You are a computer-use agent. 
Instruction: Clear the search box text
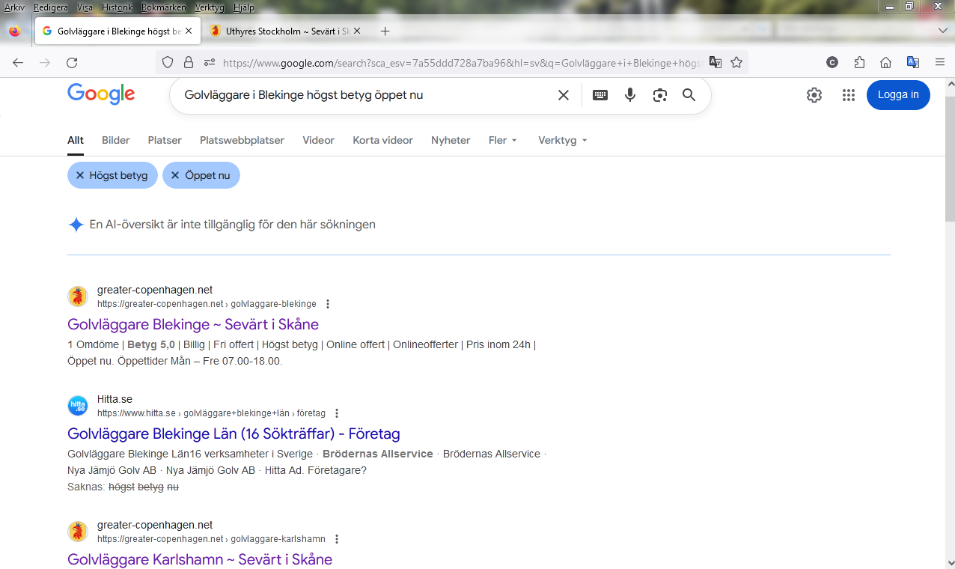click(x=564, y=95)
